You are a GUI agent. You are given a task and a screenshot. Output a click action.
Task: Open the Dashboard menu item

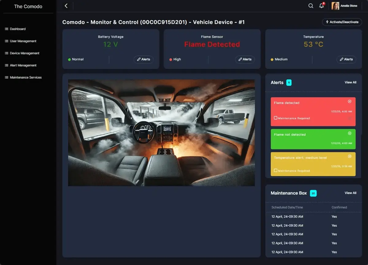click(x=17, y=29)
